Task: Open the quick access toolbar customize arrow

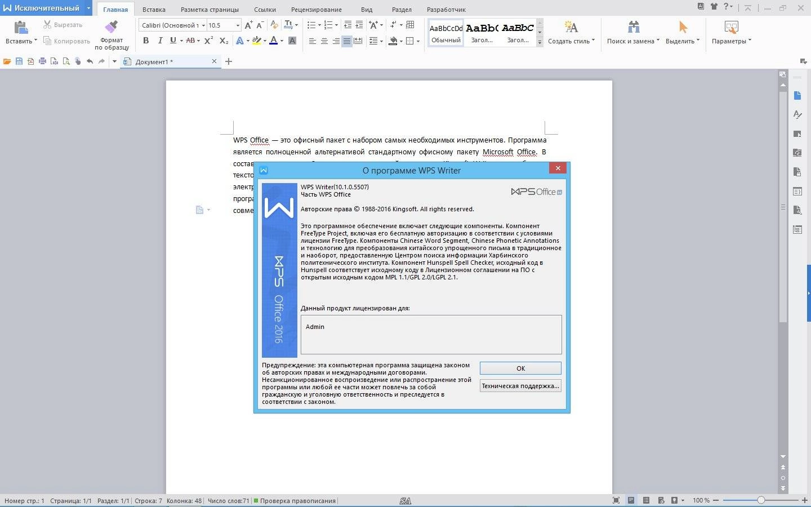Action: (114, 61)
